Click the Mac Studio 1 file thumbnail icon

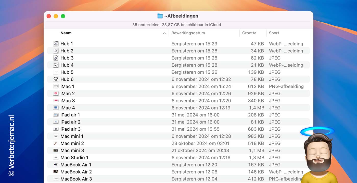56,158
